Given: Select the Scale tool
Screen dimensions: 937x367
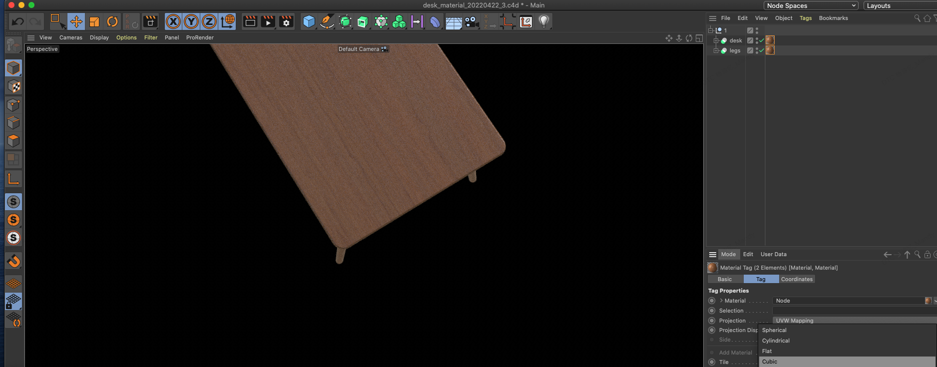Looking at the screenshot, I should pyautogui.click(x=94, y=21).
